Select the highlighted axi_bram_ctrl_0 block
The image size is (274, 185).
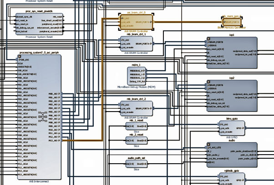136,22
